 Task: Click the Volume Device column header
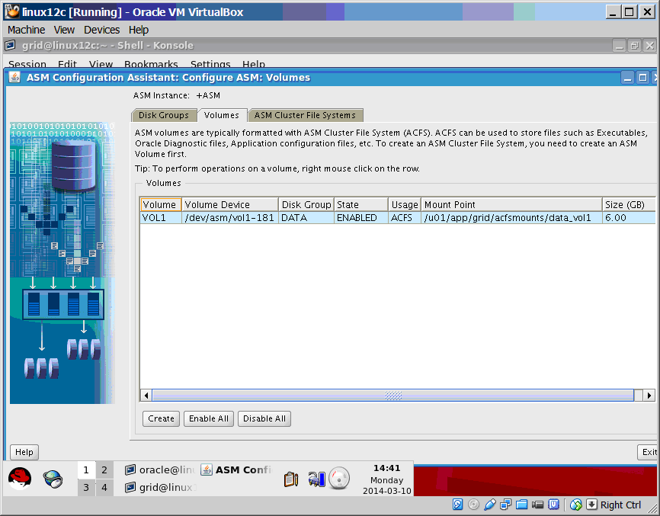tap(230, 204)
